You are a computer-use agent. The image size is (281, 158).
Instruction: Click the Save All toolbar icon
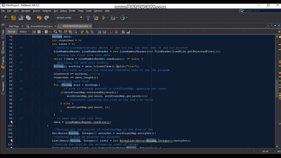[x=28, y=18]
